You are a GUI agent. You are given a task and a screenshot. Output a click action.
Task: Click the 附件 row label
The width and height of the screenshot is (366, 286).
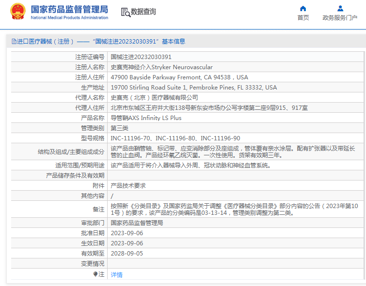98,186
